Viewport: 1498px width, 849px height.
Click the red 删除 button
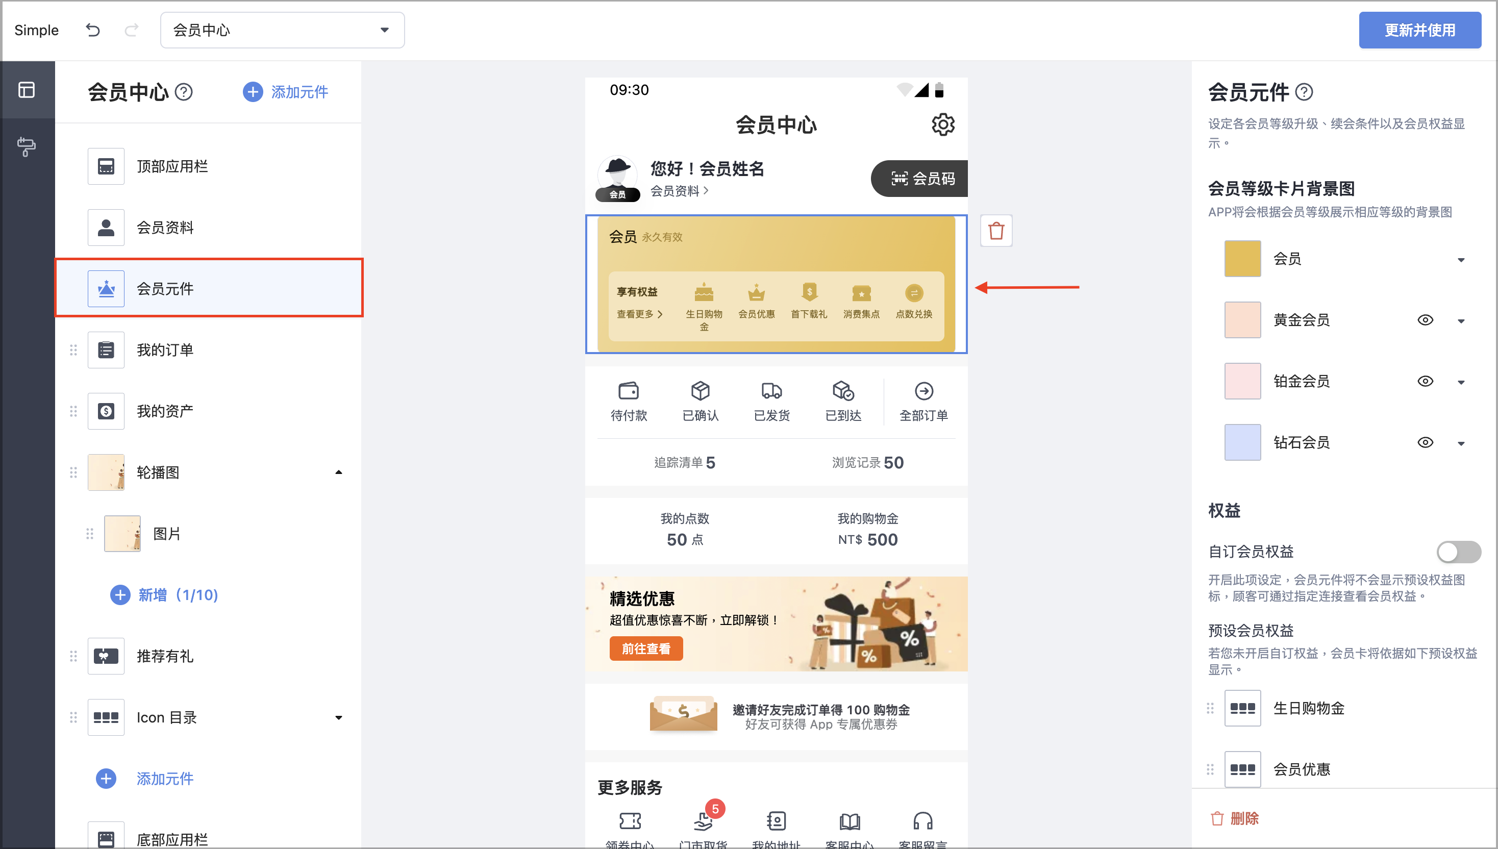tap(1234, 819)
